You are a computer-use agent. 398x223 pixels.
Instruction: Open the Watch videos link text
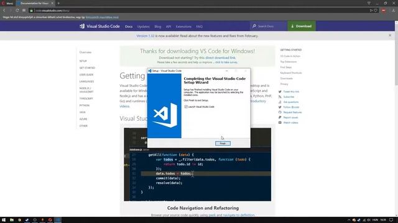(290, 123)
